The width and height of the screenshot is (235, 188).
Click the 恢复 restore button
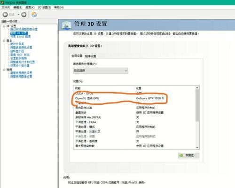pos(188,156)
